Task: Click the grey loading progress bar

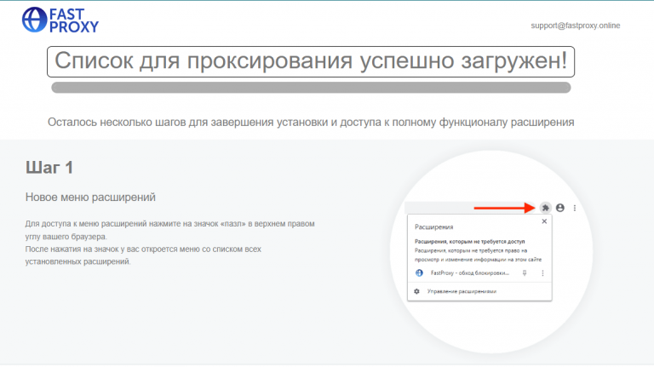Action: coord(311,87)
